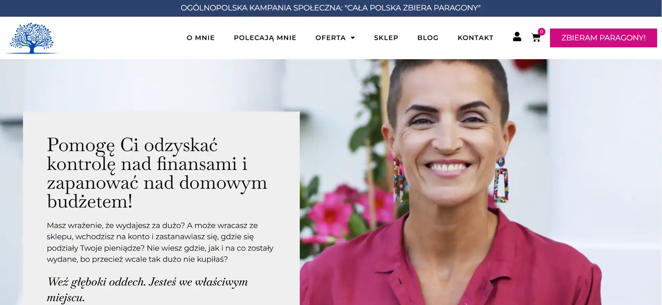This screenshot has width=662, height=305.
Task: Open the OFERTA menu
Action: pyautogui.click(x=330, y=38)
